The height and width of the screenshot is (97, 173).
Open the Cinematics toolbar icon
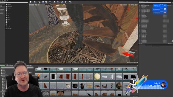point(58,2)
